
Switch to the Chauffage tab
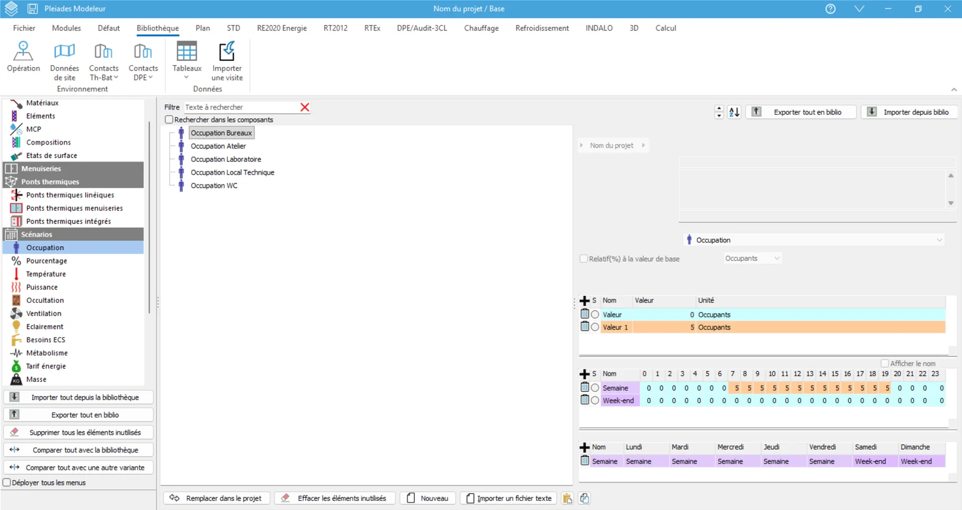[x=481, y=28]
